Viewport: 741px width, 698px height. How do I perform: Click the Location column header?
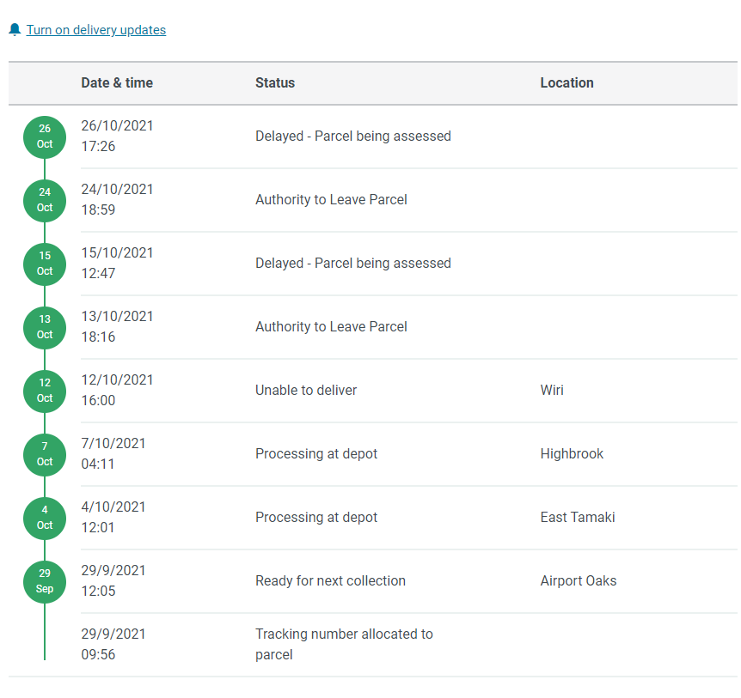coord(566,83)
